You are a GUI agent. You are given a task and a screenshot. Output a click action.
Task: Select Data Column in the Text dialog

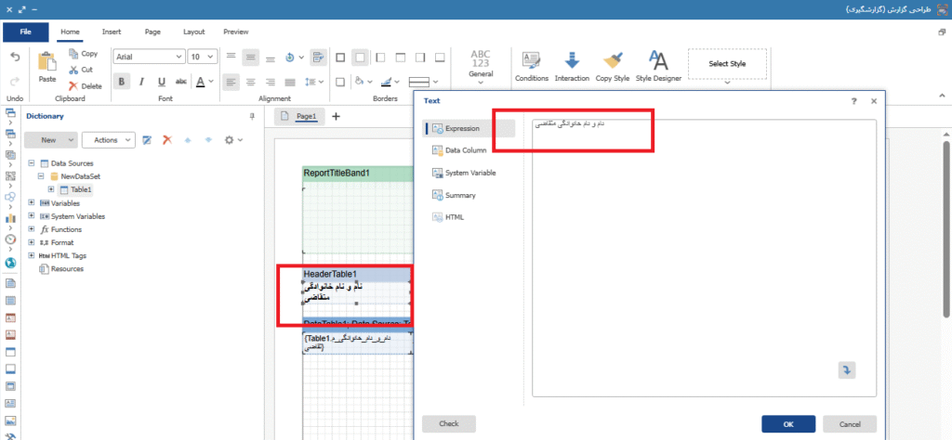tap(465, 150)
